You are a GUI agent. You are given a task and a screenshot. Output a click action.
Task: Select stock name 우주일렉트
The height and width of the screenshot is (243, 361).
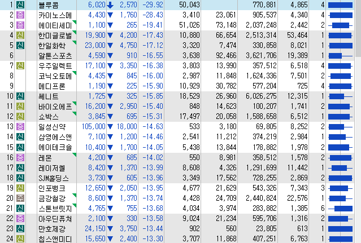[55, 66]
